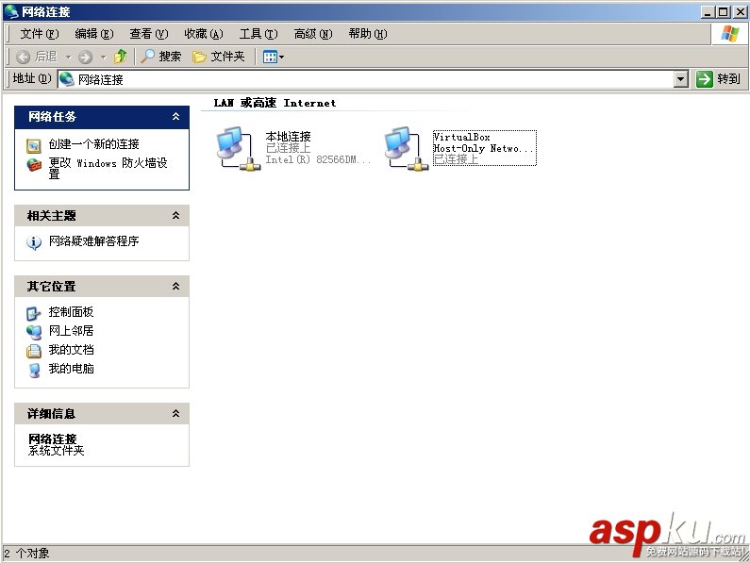Screen dimensions: 750x563
Task: Click 系统文件夹 text in details panel
Action: 56,451
